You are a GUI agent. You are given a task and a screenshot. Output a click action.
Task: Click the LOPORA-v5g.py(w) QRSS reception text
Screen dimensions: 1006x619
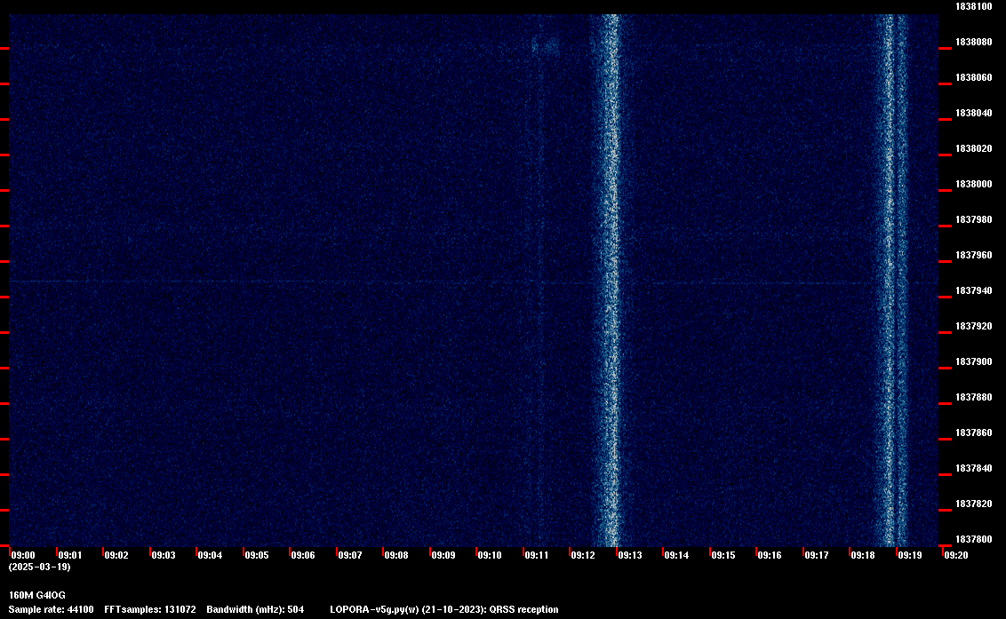pos(444,609)
